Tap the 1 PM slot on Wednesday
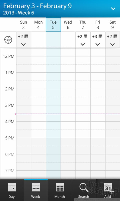The height and width of the screenshot is (201, 120). (x=68, y=77)
